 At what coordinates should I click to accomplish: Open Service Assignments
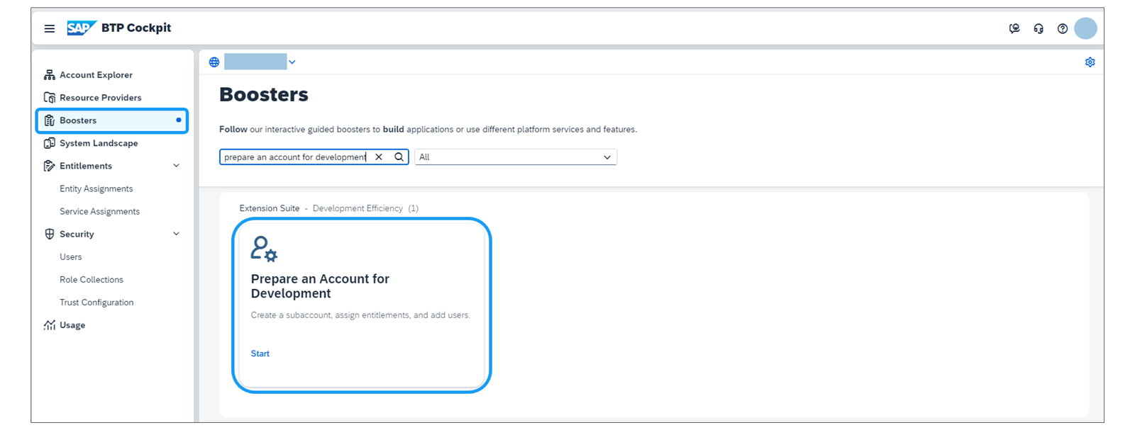pos(99,211)
